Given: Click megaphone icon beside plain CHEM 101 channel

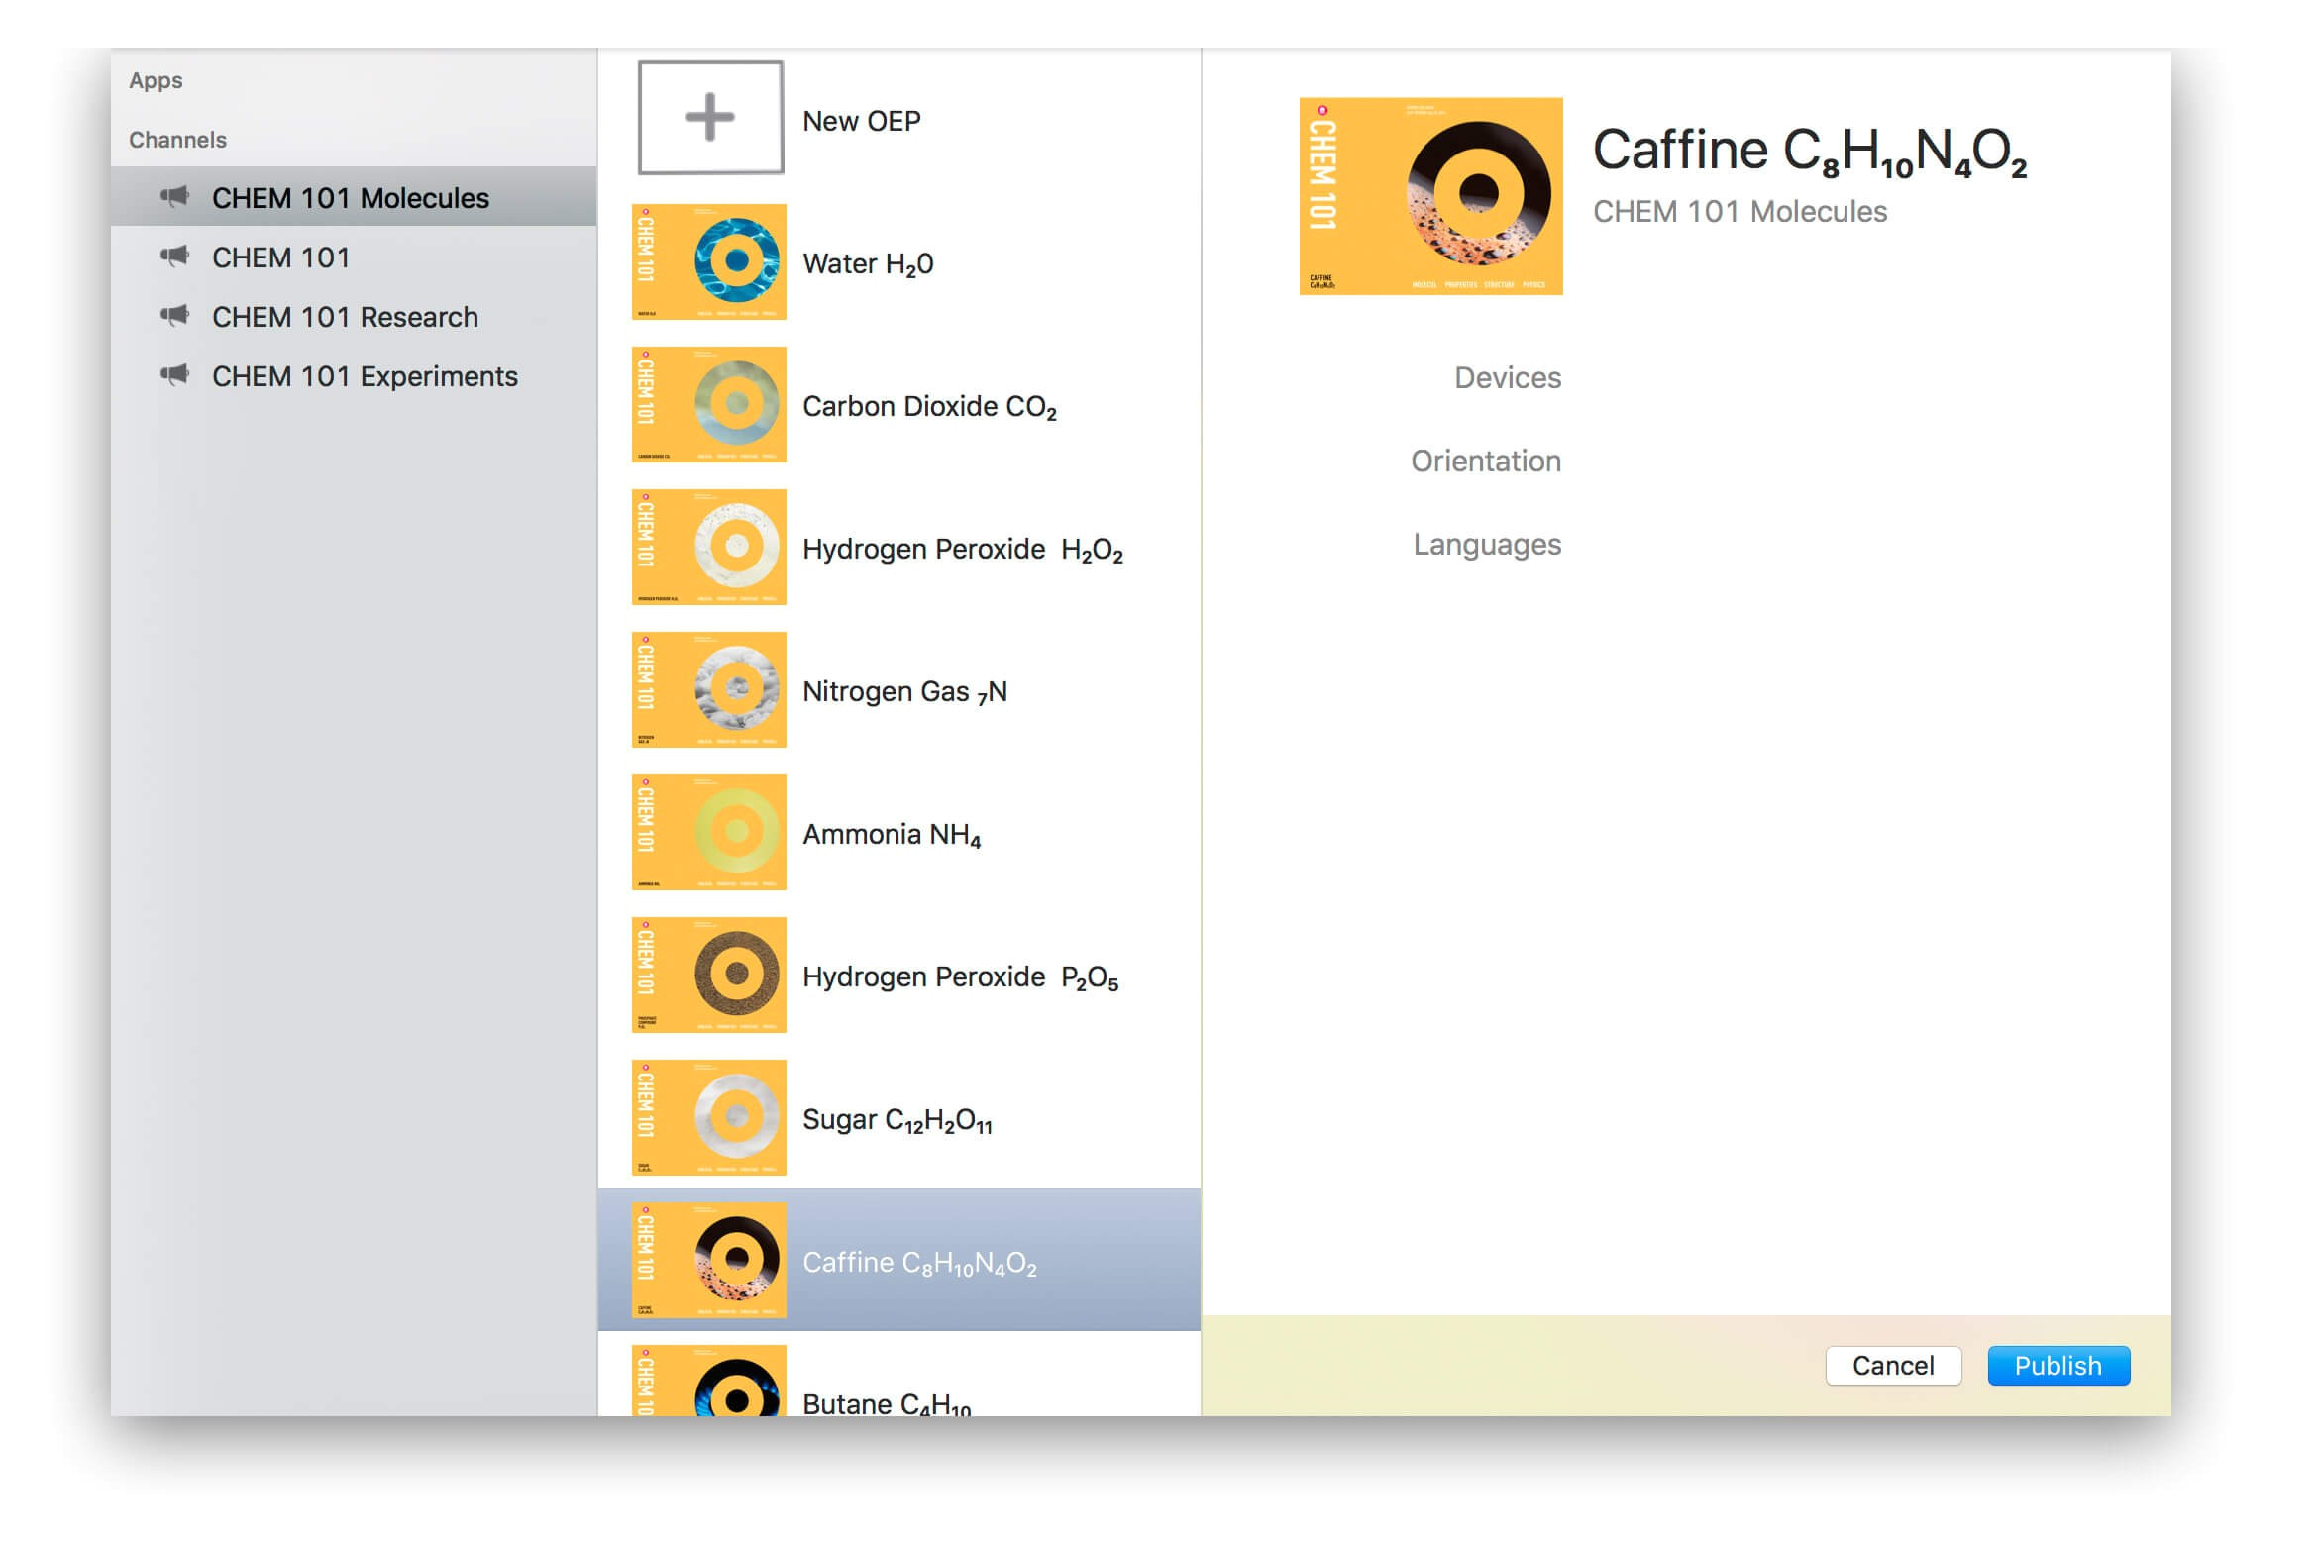Looking at the screenshot, I should coord(175,257).
